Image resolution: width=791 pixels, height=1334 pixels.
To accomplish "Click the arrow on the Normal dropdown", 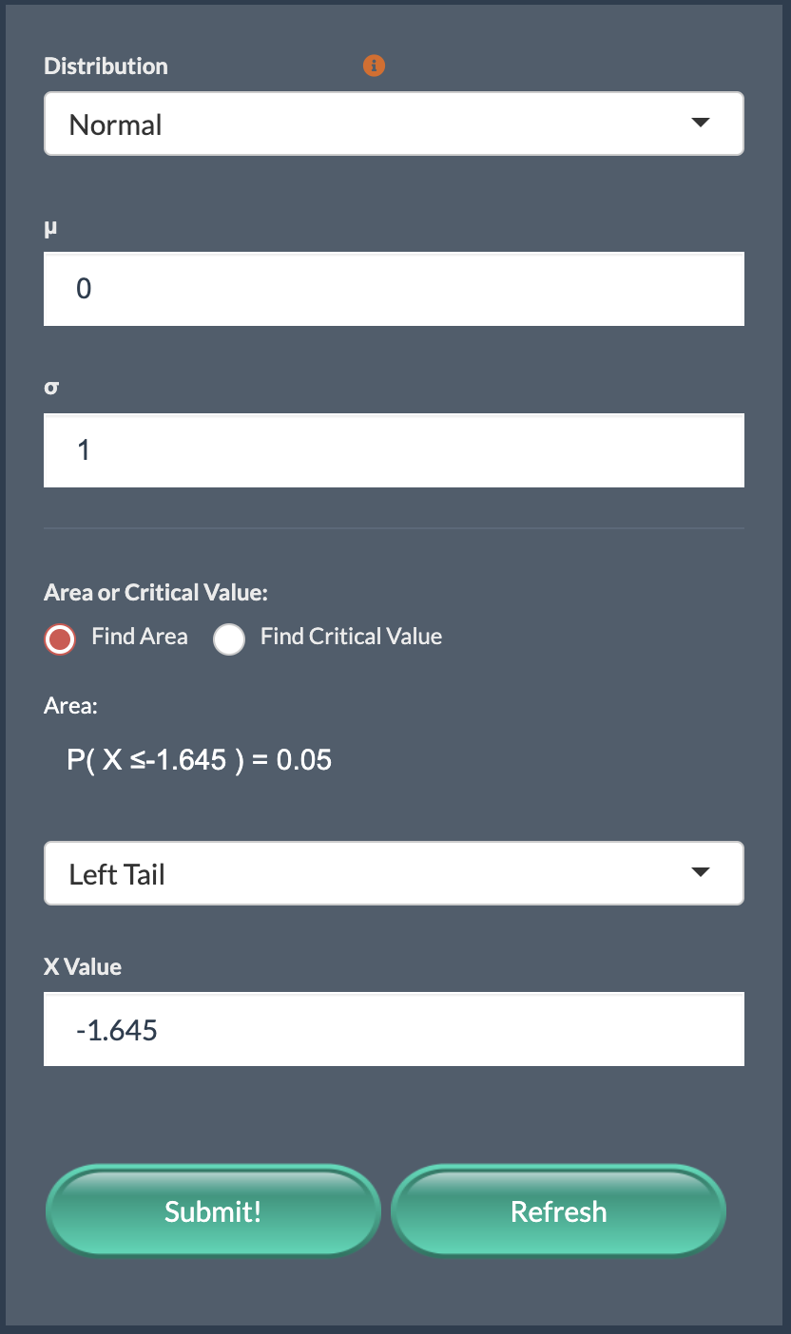I will point(701,124).
